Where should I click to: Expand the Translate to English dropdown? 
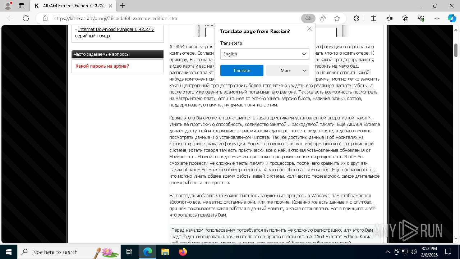coord(265,54)
